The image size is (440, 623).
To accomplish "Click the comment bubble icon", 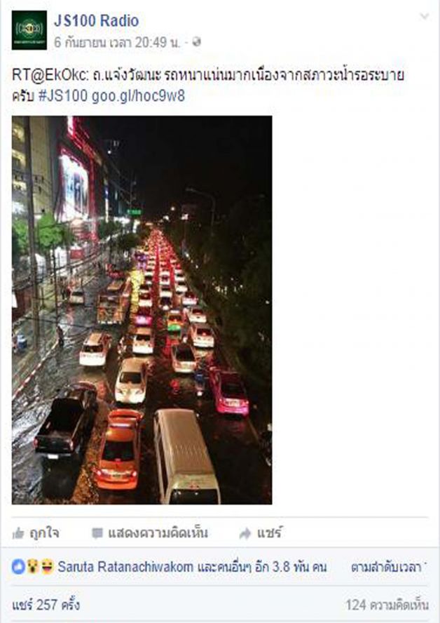I will point(97,533).
